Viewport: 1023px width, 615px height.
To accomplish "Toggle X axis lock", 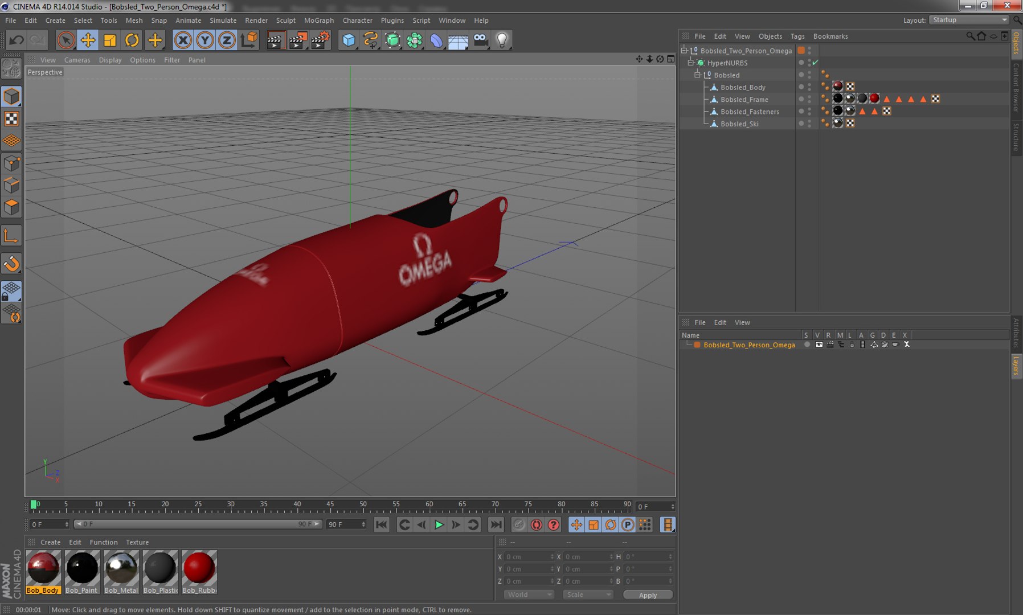I will pos(183,40).
